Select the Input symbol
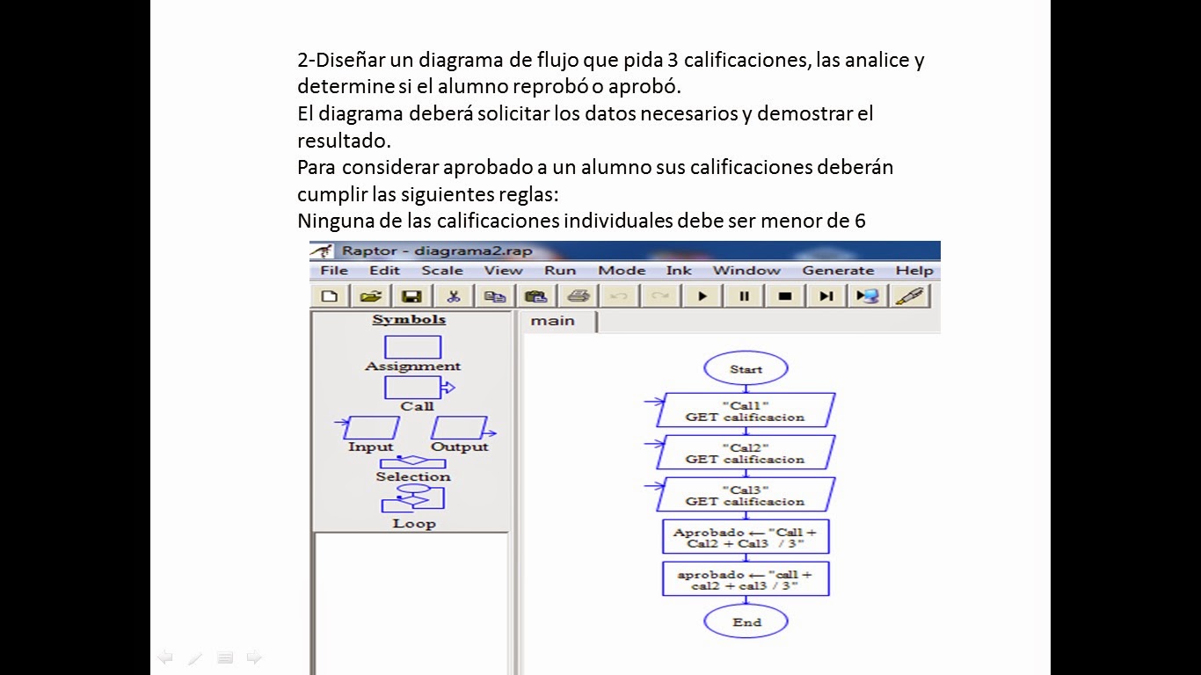 coord(369,429)
